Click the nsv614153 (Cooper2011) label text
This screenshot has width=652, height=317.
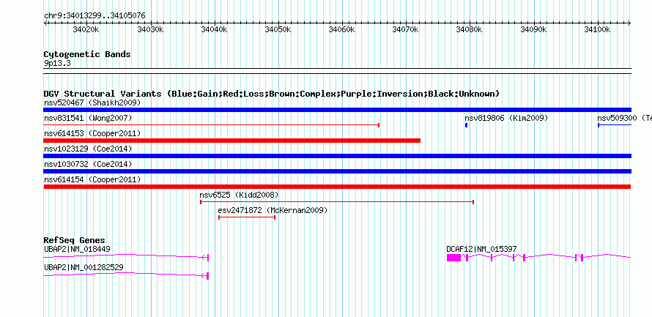(x=92, y=133)
